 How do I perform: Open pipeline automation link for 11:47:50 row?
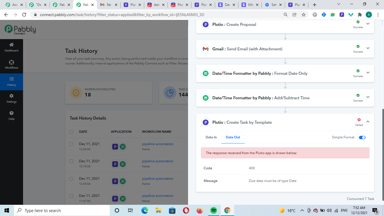pyautogui.click(x=158, y=196)
